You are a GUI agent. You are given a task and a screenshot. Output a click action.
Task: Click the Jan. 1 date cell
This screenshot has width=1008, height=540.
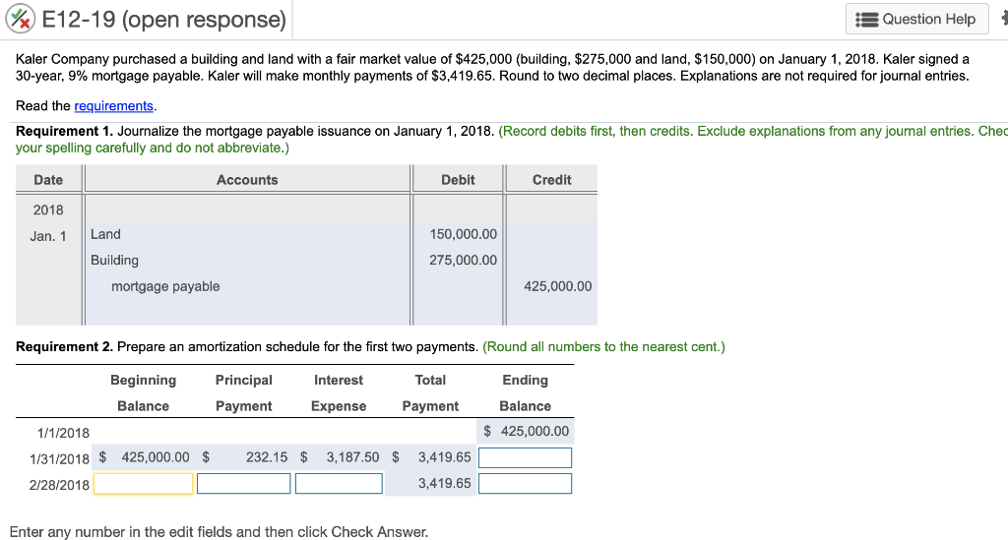48,236
